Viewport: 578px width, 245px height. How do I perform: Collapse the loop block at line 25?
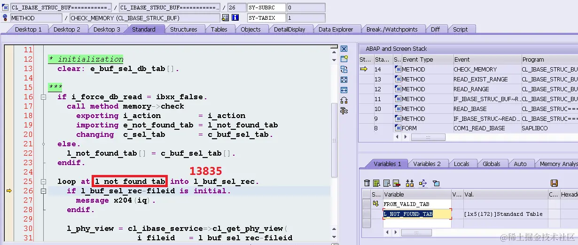[x=43, y=182]
